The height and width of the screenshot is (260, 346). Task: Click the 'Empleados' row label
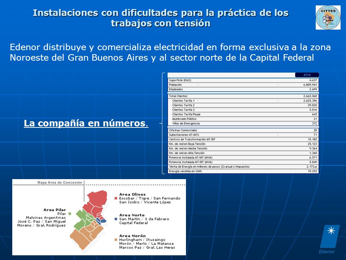pyautogui.click(x=176, y=89)
